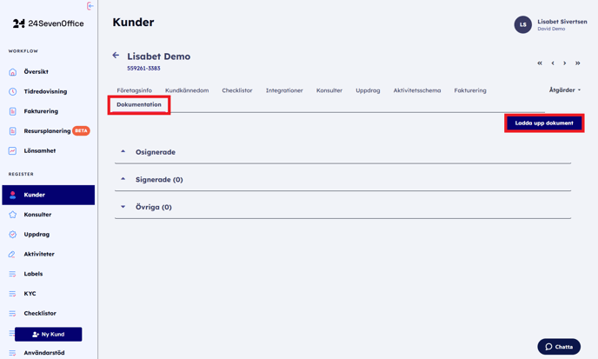Click the Ladda upp dokument button
This screenshot has width=598, height=359.
point(544,123)
